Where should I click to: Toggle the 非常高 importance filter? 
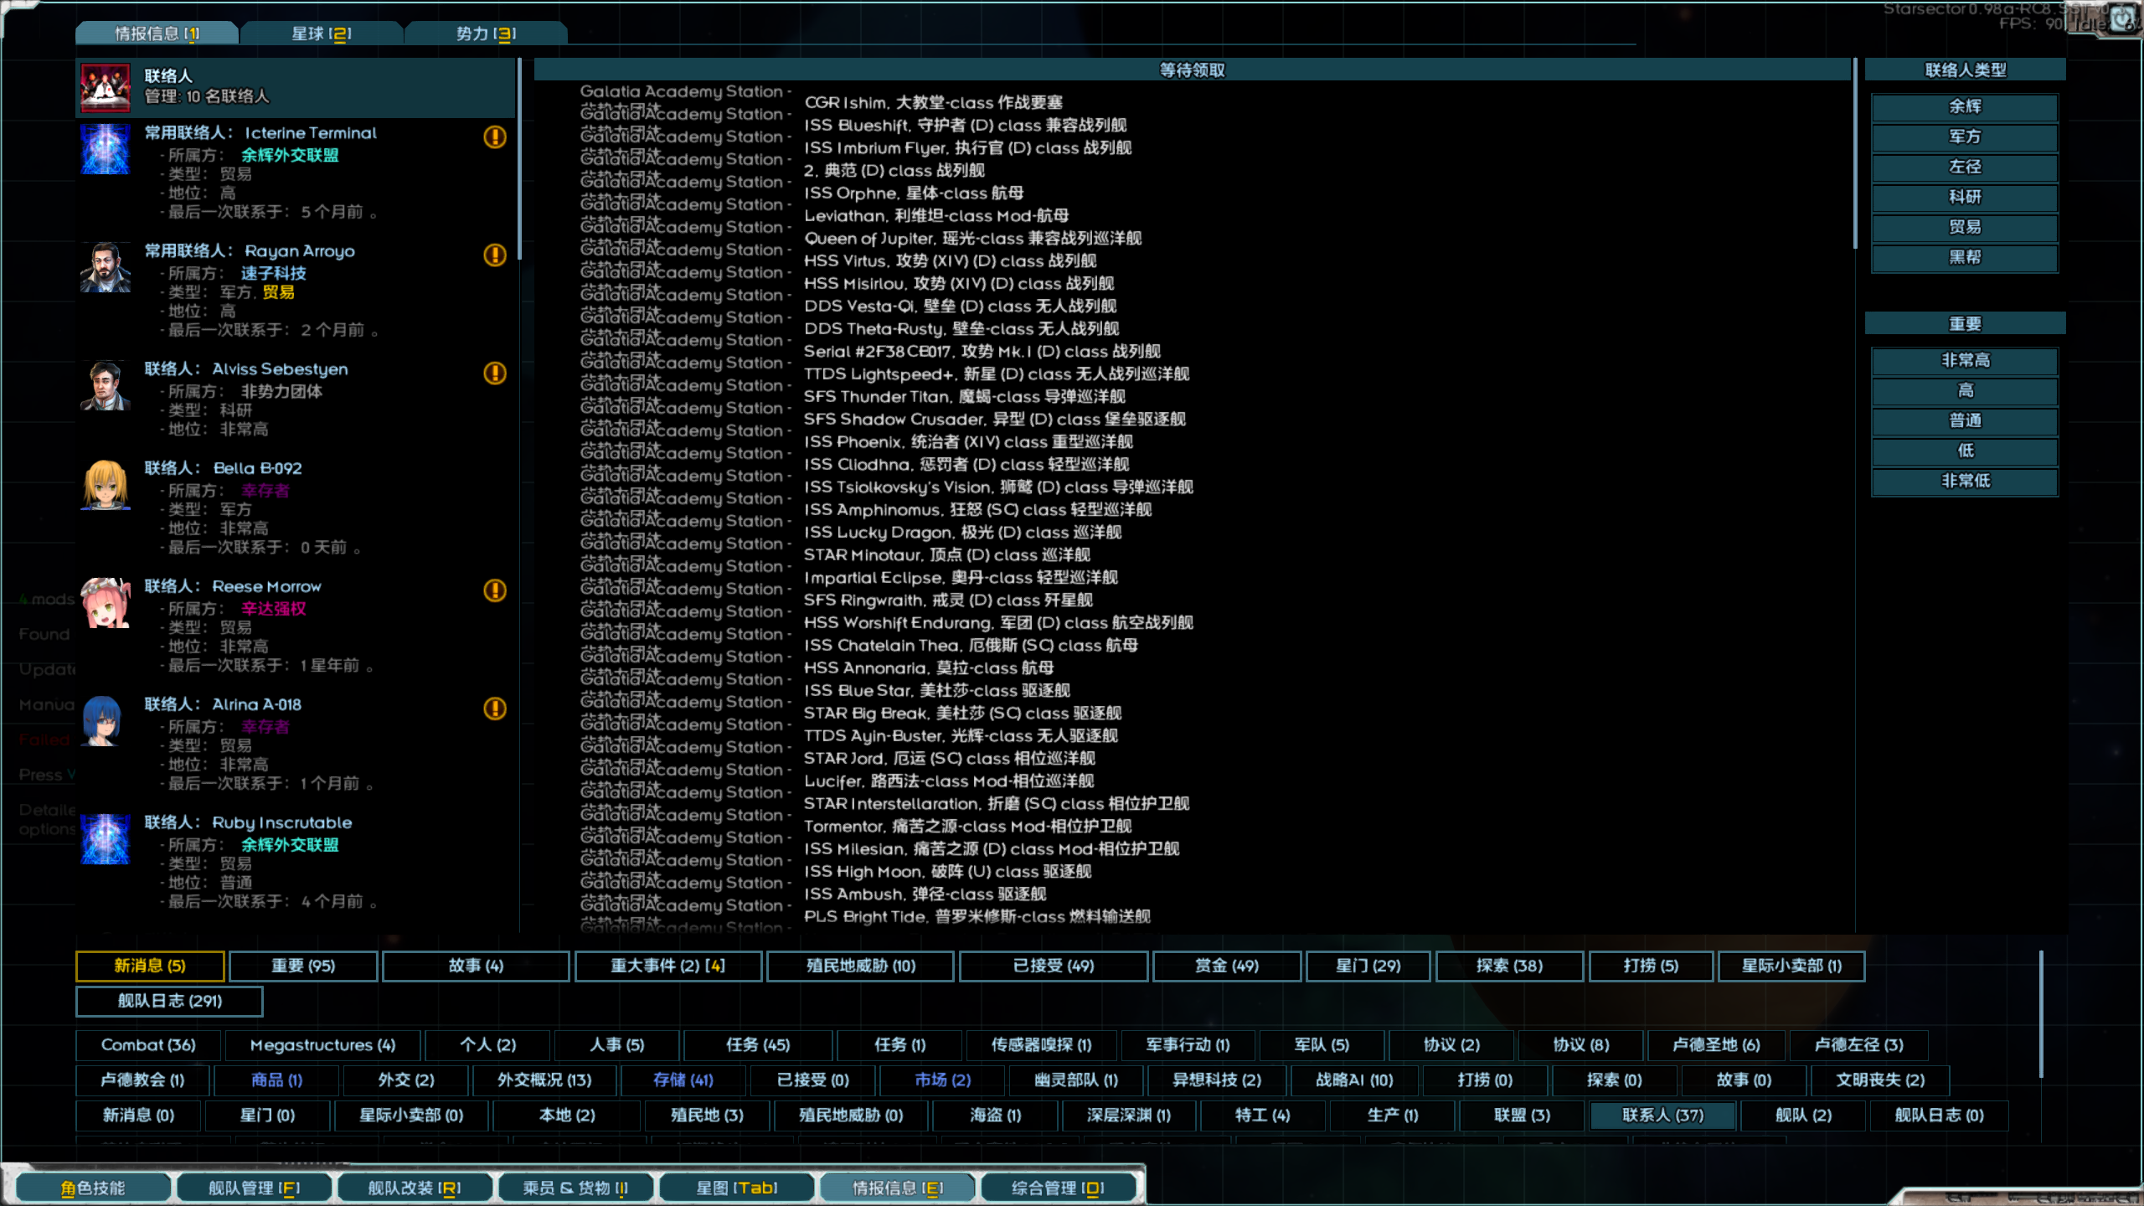1964,361
